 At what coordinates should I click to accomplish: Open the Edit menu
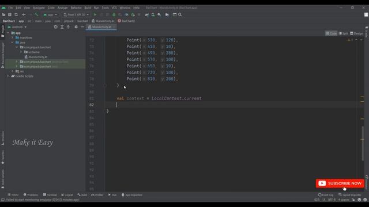[x=18, y=7]
